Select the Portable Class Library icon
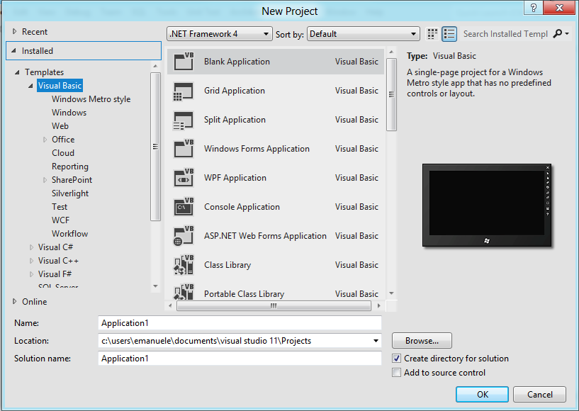 point(184,292)
